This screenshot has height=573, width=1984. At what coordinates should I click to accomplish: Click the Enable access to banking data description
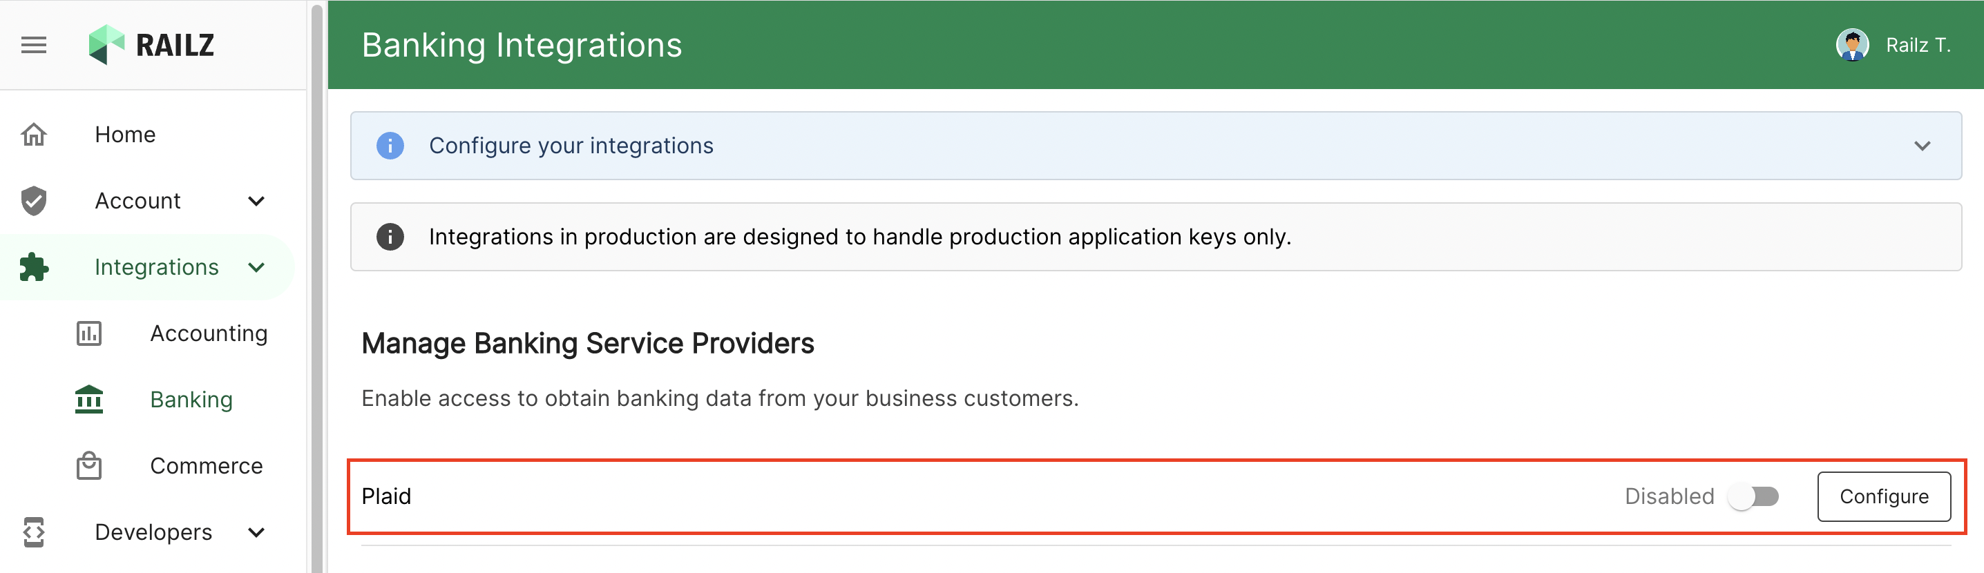719,398
